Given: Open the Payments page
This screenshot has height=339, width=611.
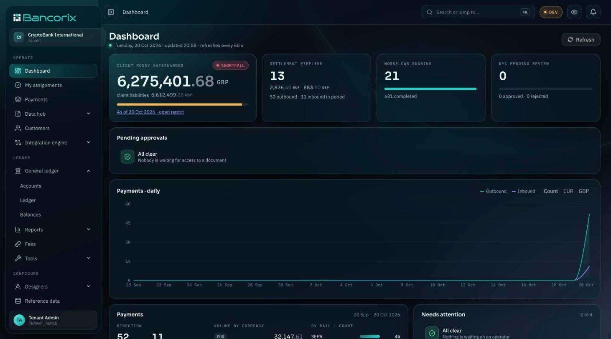Looking at the screenshot, I should (x=53, y=99).
